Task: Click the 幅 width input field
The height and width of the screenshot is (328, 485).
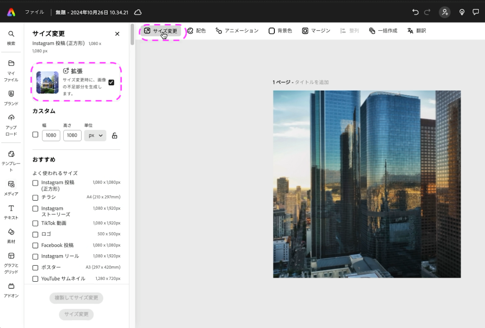Action: click(x=51, y=136)
